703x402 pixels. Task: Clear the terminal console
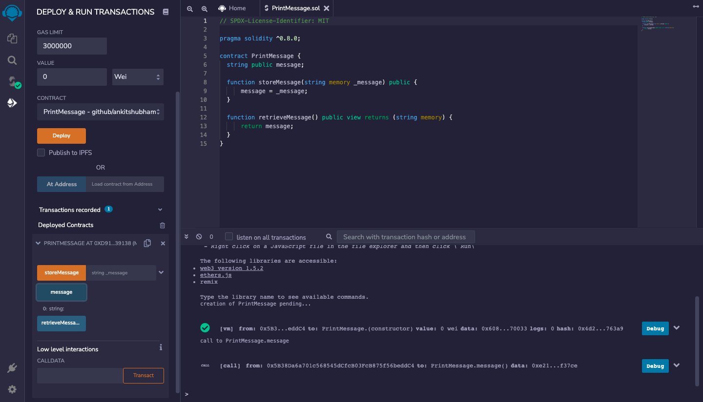pyautogui.click(x=199, y=236)
